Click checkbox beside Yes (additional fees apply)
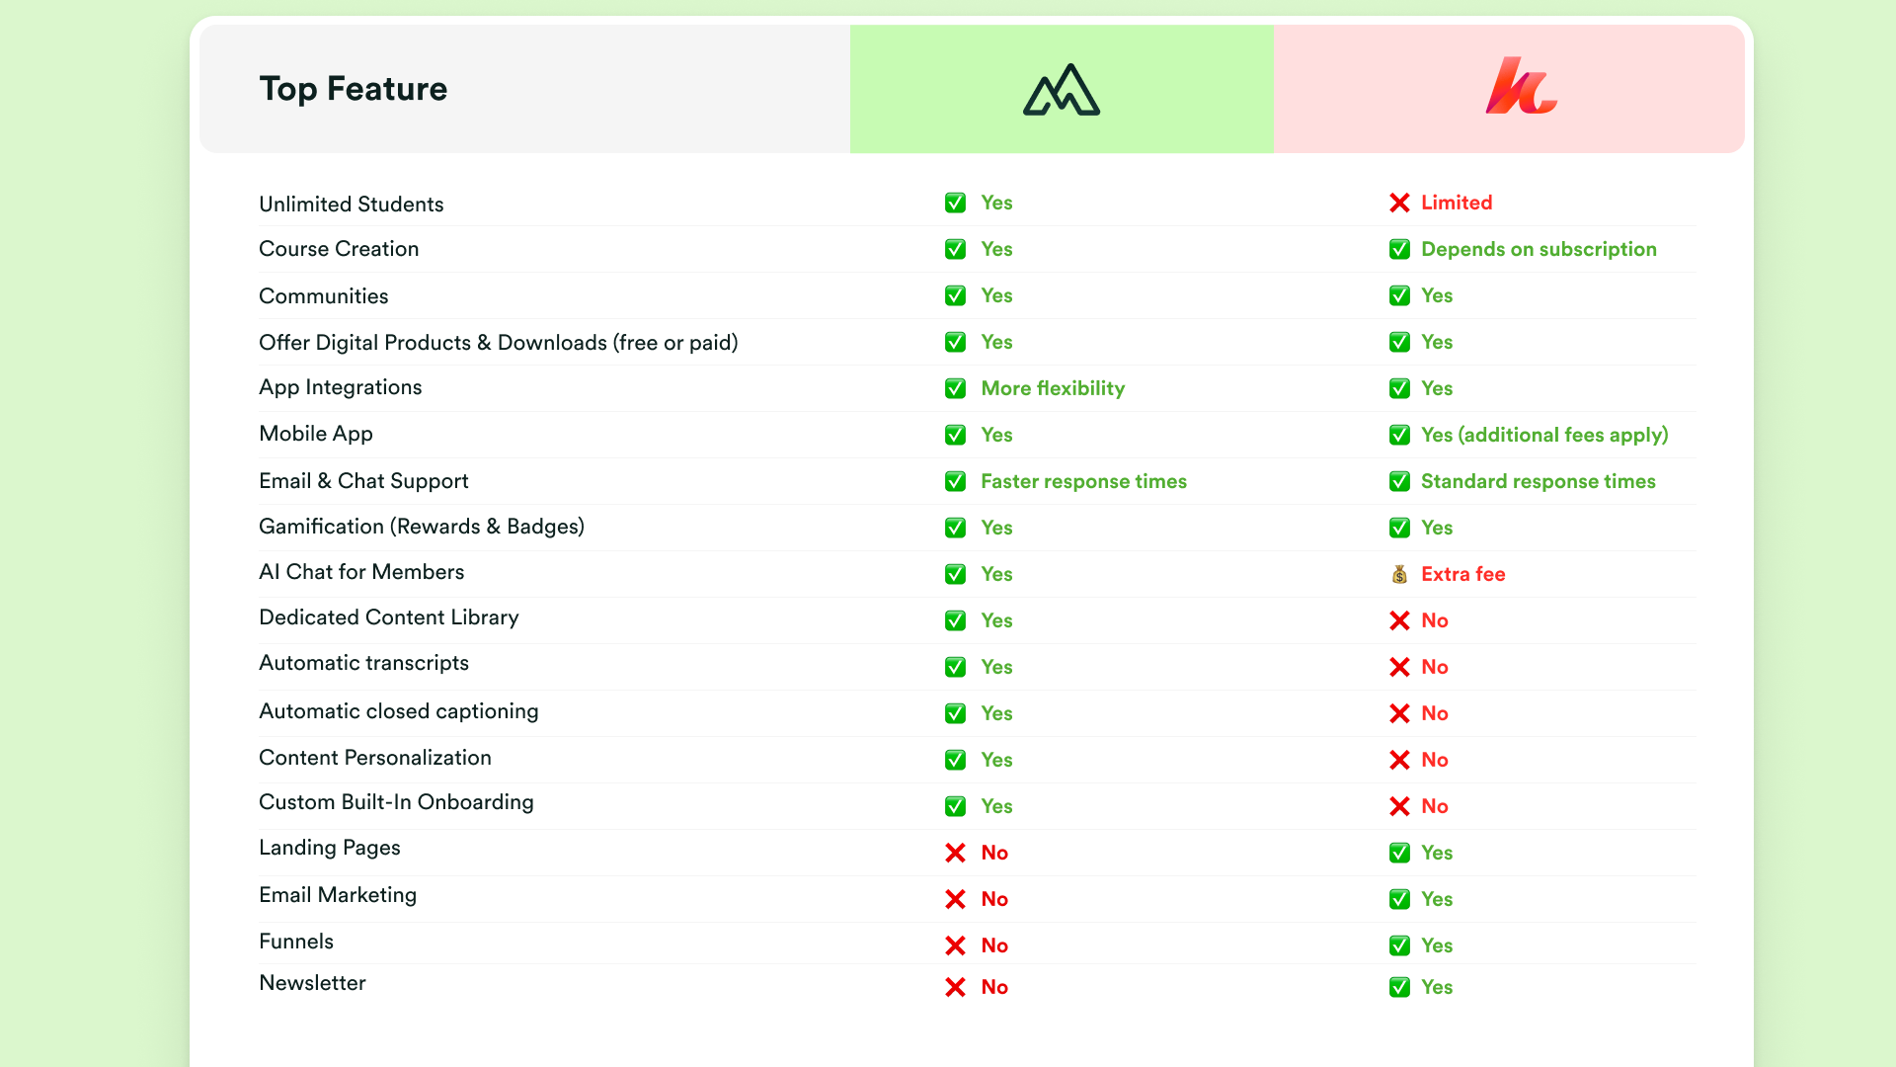 click(1399, 435)
